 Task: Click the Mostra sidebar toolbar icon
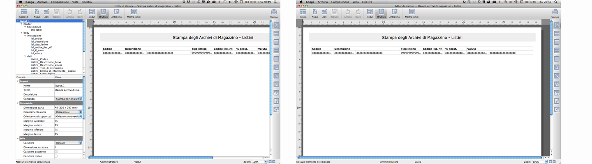303,12
